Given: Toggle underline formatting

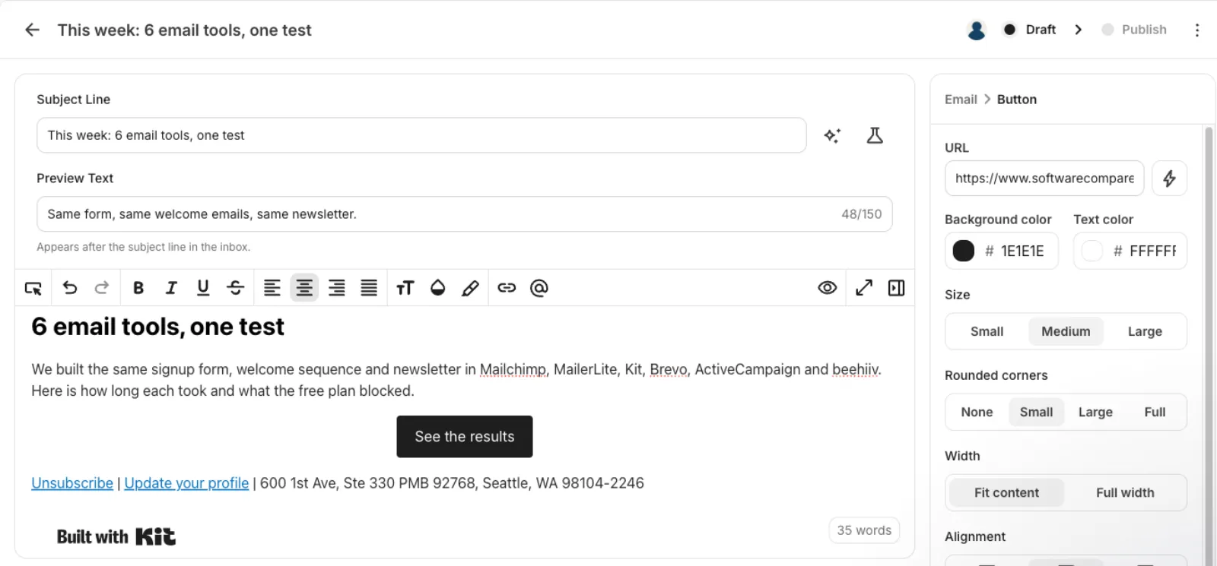Looking at the screenshot, I should [x=203, y=288].
